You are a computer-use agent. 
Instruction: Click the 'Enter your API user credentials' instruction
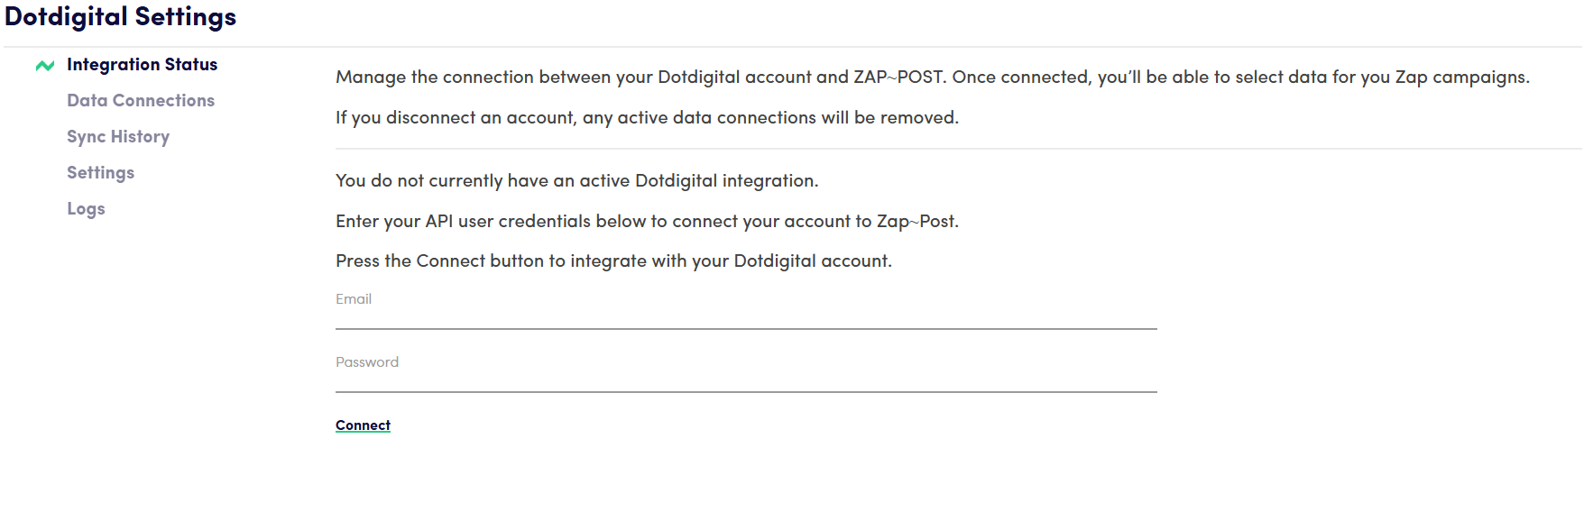647,222
